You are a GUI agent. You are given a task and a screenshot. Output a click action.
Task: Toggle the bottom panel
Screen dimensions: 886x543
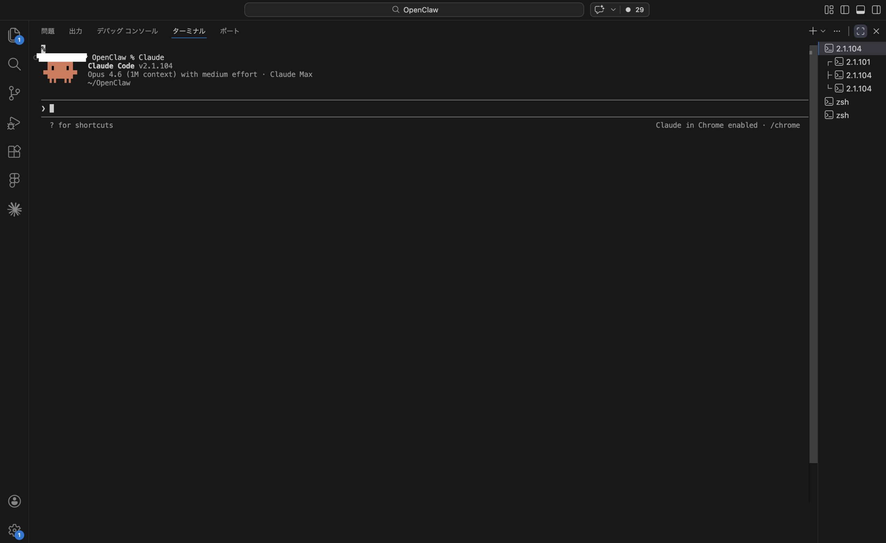(860, 10)
